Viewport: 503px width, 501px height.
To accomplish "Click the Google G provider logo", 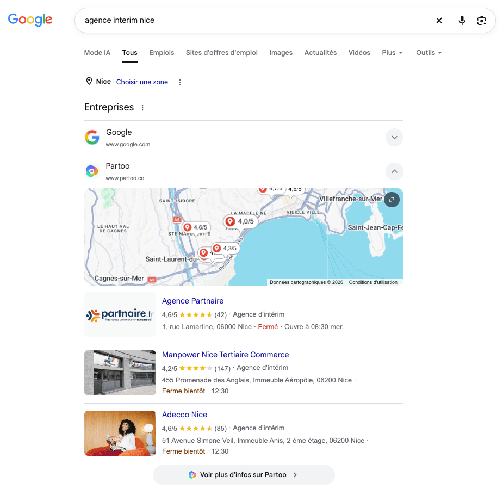I will click(x=92, y=138).
